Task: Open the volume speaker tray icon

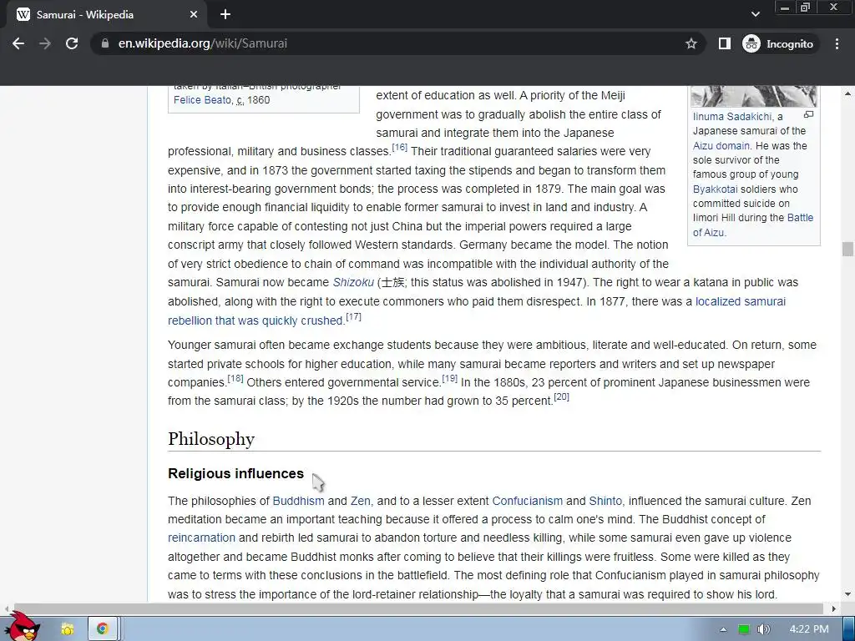Action: [x=764, y=629]
